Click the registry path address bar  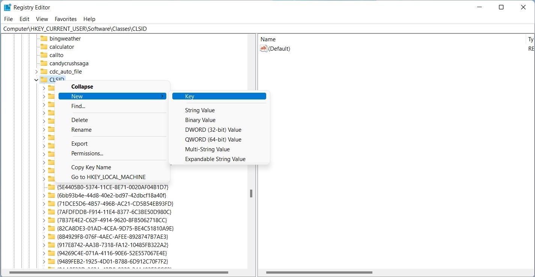tap(267, 29)
